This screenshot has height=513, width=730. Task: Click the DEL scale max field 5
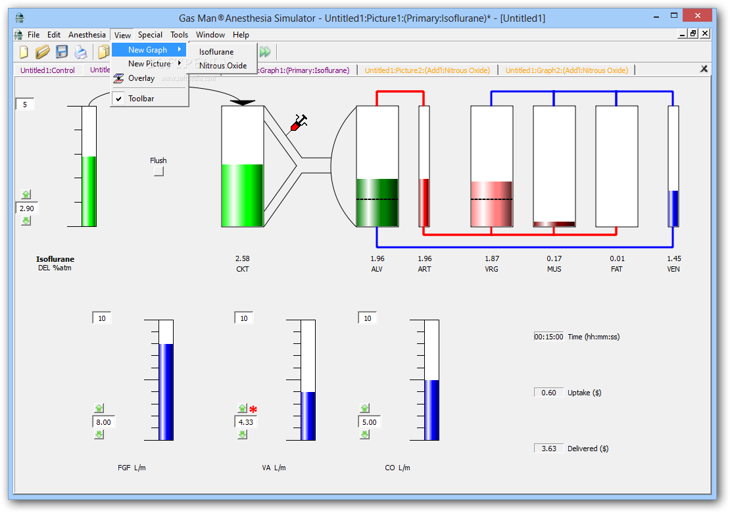click(25, 105)
